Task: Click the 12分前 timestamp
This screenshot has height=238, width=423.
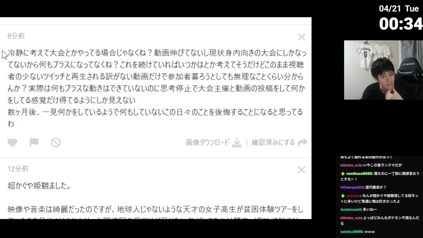Action: [x=18, y=169]
